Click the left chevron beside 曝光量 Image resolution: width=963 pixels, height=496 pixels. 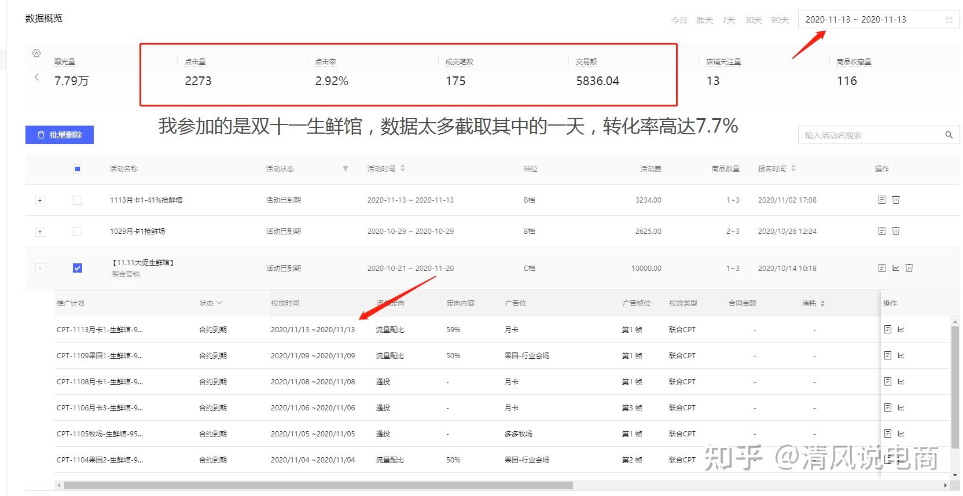tap(36, 77)
